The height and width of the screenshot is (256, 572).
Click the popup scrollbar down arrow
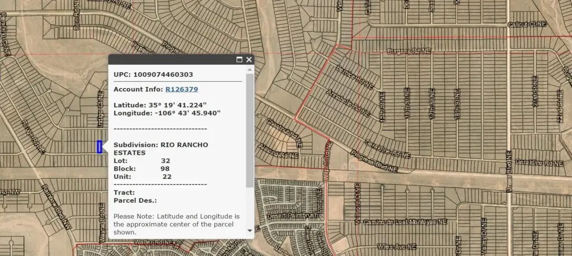click(x=250, y=230)
